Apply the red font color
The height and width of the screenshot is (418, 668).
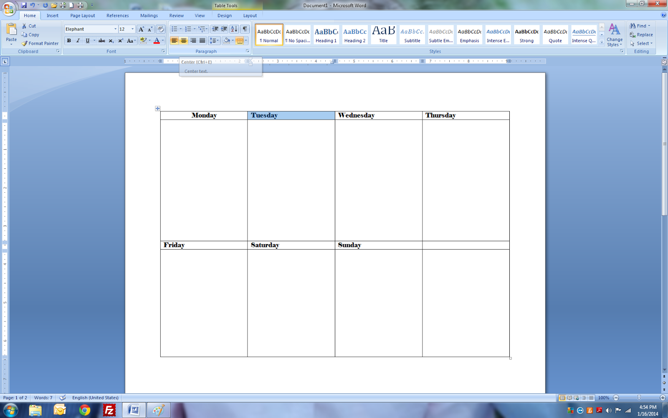click(x=157, y=41)
